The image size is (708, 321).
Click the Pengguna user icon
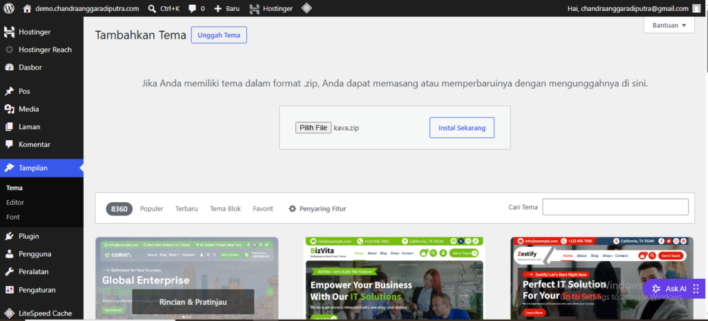tap(9, 254)
